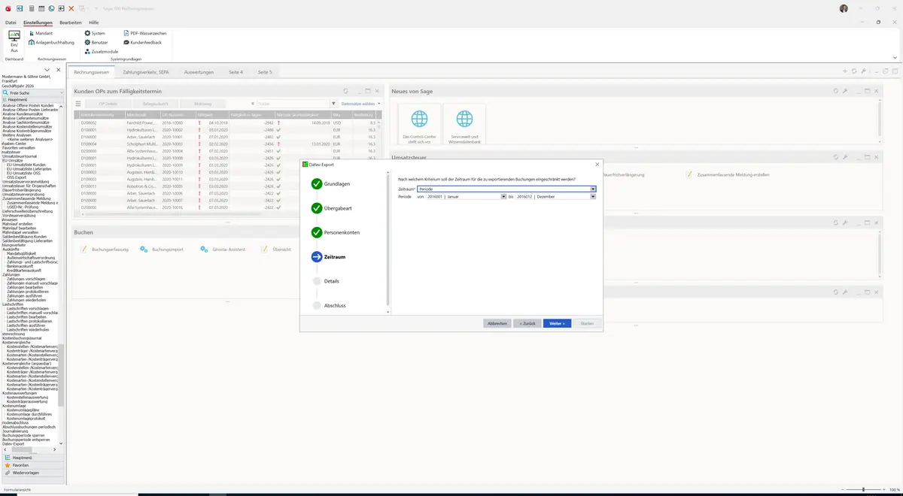Open the 'bis' period dropdown (Dezember)
This screenshot has height=496, width=903.
tap(594, 197)
